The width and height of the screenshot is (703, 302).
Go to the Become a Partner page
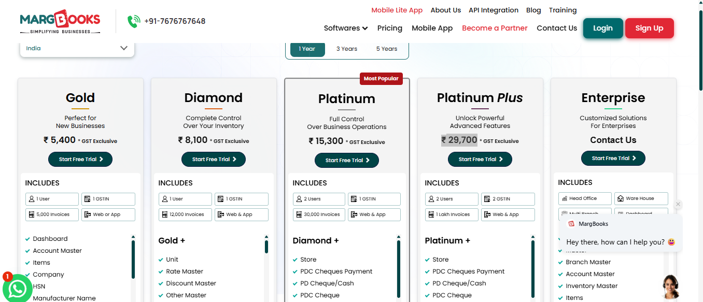tap(495, 28)
